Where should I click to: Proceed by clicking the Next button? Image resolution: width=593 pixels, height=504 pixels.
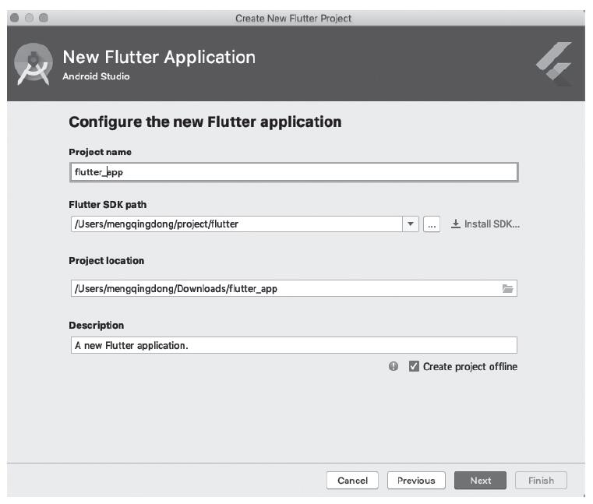pos(480,481)
